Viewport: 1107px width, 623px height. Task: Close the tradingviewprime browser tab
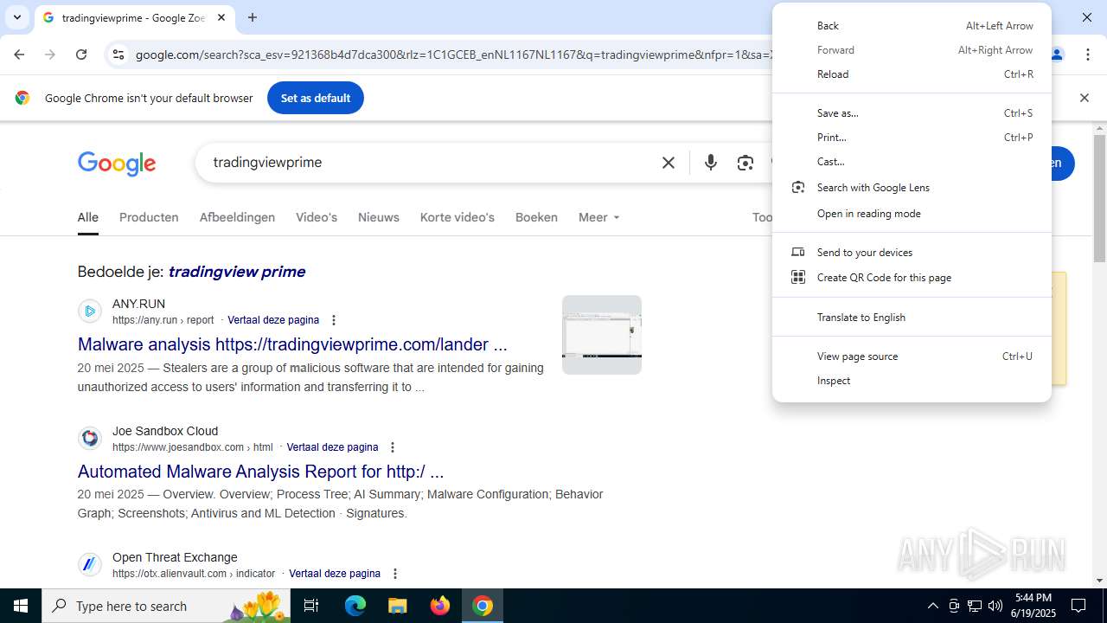click(x=221, y=17)
